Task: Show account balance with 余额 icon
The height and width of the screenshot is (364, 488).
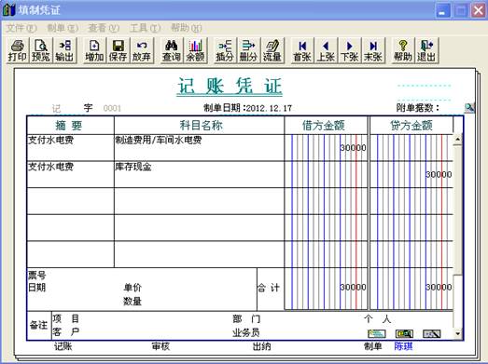Action: (195, 50)
